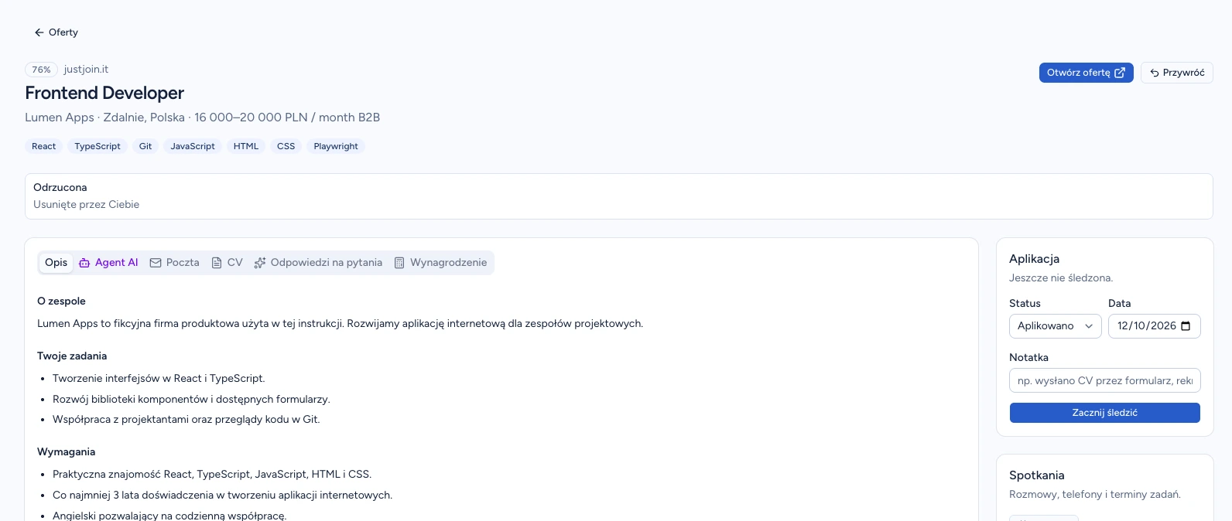This screenshot has width=1232, height=521.
Task: Click the CSS skill tag
Action: 286,146
